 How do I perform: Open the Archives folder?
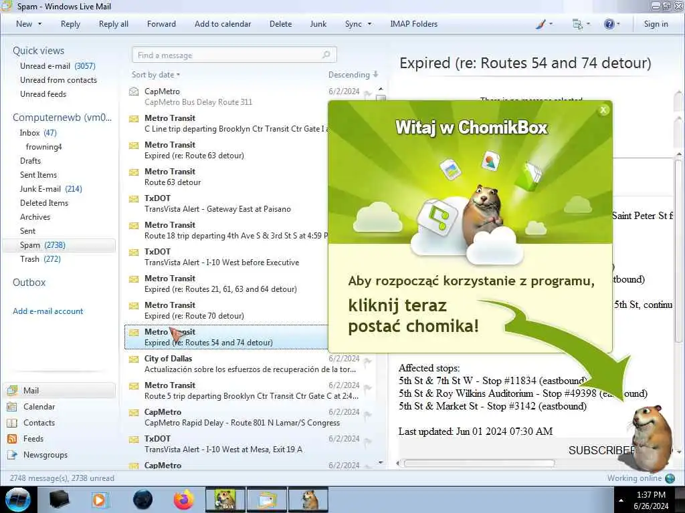coord(35,217)
